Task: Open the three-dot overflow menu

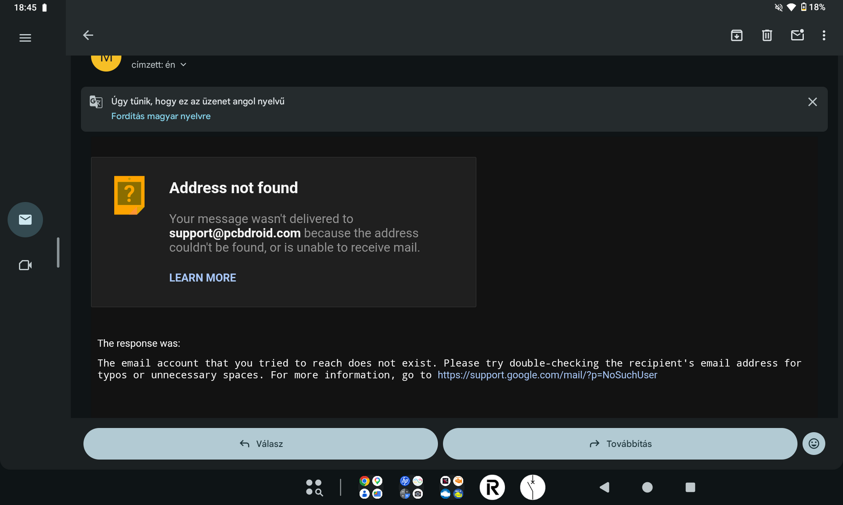Action: [x=824, y=35]
